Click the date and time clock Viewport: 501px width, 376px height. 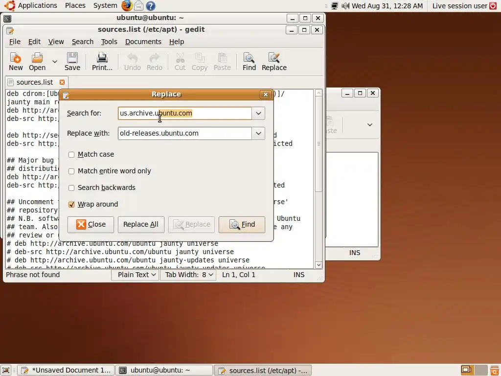click(x=387, y=6)
